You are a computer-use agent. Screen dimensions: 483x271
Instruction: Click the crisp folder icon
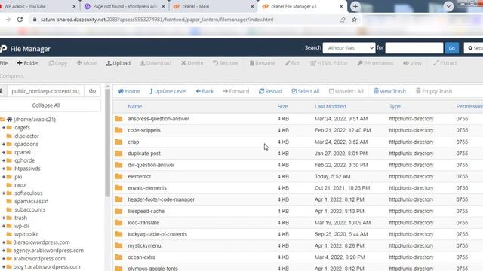click(x=118, y=142)
